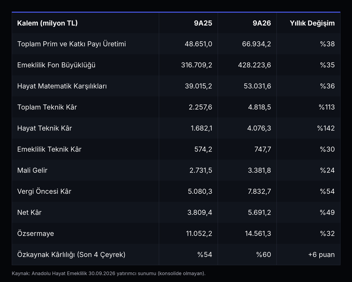Click the "%54" cell in Vergi Öncesi Kâr row
Screen dimensions: 352x282
point(327,191)
